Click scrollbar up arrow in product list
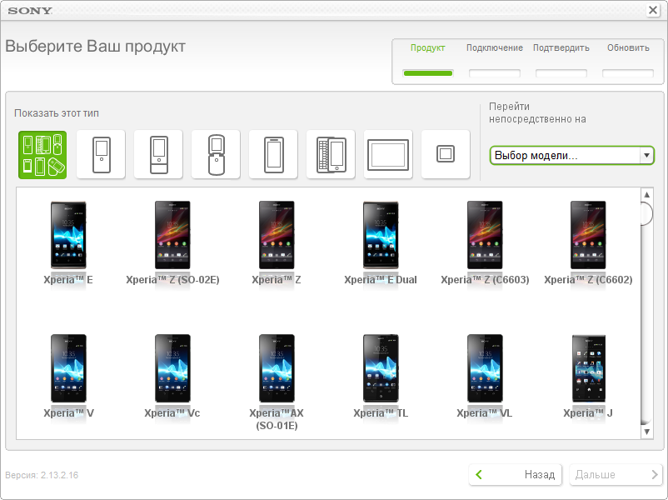 click(x=646, y=195)
